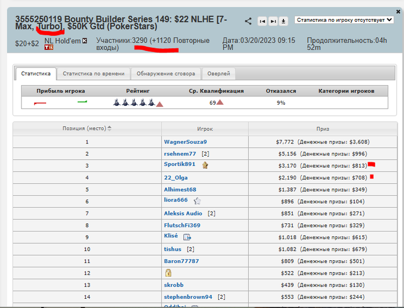Image resolution: width=404 pixels, height=308 pixels.
Task: Click the K knockout icon near NL Hold'em
Action: [85, 41]
